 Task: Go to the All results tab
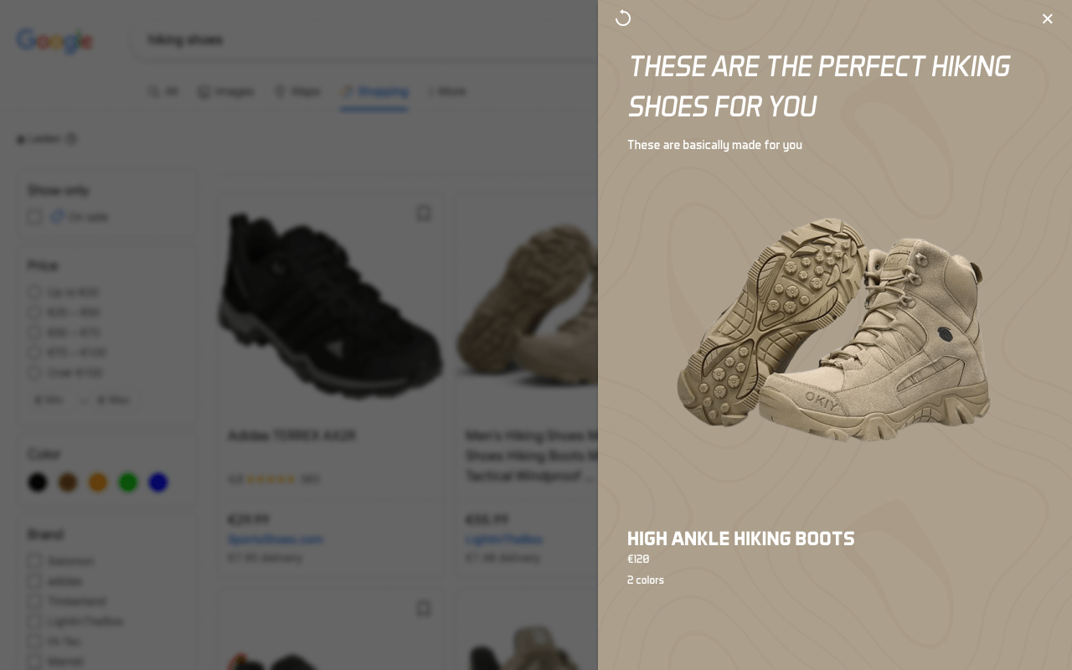pos(163,91)
